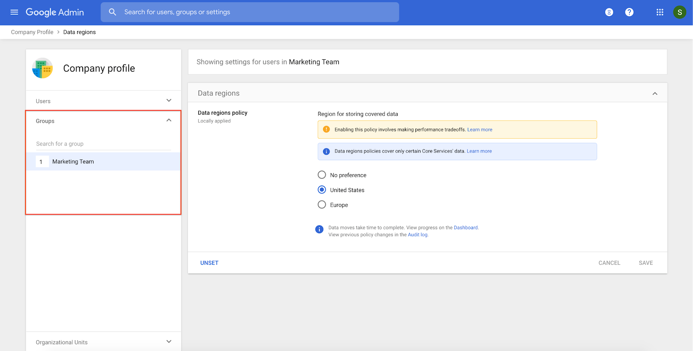This screenshot has width=693, height=351.
Task: Select the No preference radio option
Action: [322, 175]
